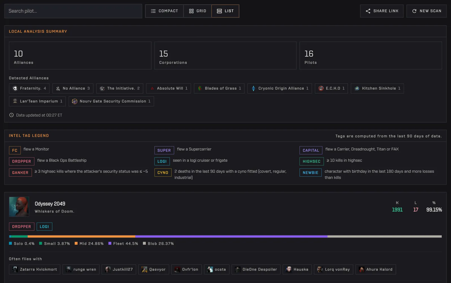Switch to Compact view
This screenshot has width=451, height=283.
(x=165, y=11)
